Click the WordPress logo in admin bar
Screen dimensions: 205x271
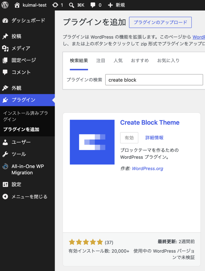[x=5, y=5]
